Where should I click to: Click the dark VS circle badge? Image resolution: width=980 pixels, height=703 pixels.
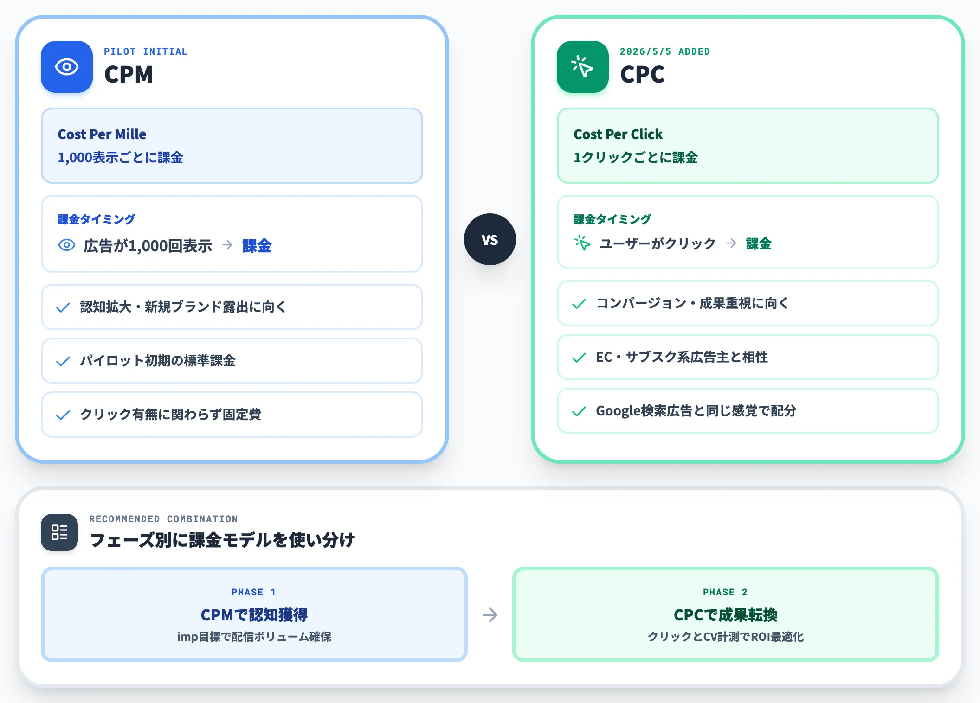coord(490,239)
